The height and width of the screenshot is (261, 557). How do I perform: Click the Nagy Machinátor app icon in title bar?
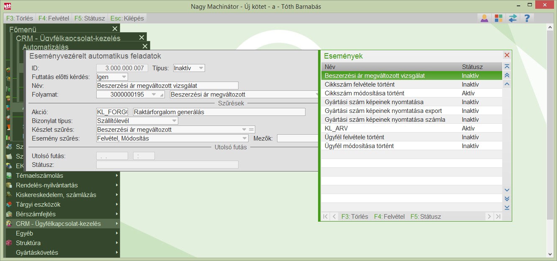pyautogui.click(x=8, y=6)
